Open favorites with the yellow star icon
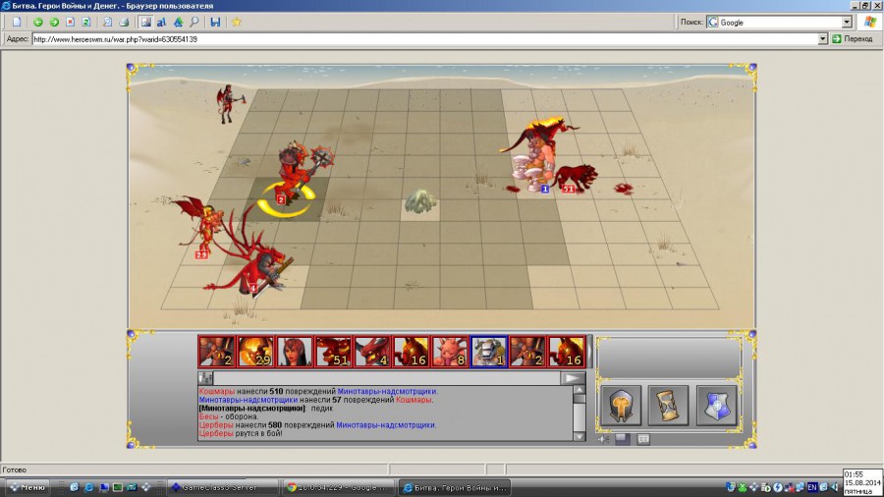This screenshot has width=884, height=497. (236, 22)
